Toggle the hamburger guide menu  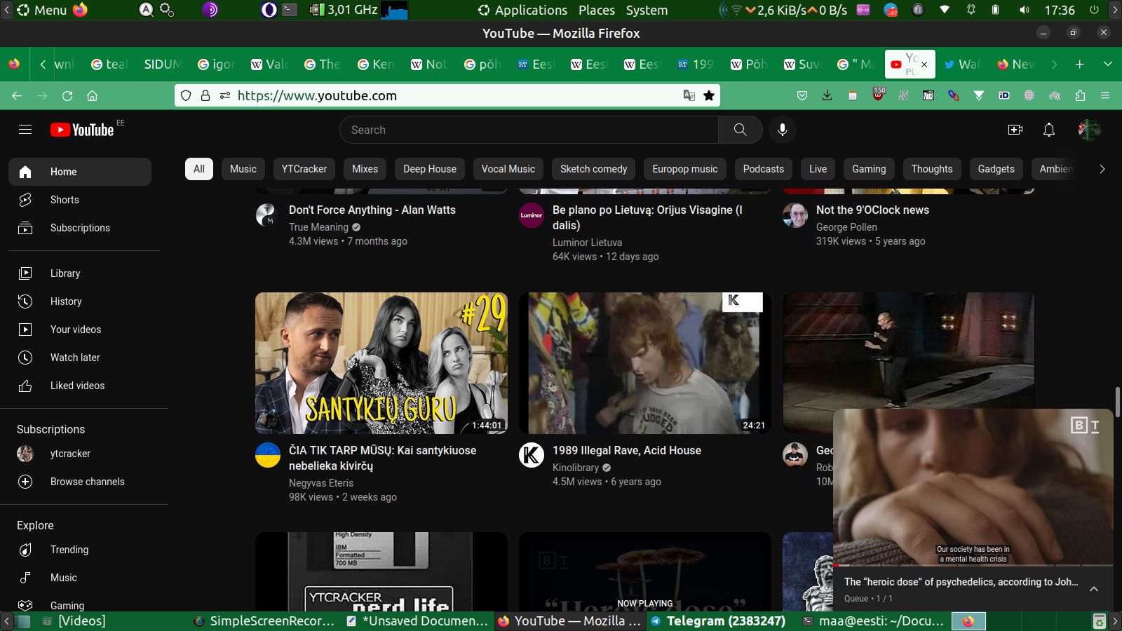coord(25,130)
